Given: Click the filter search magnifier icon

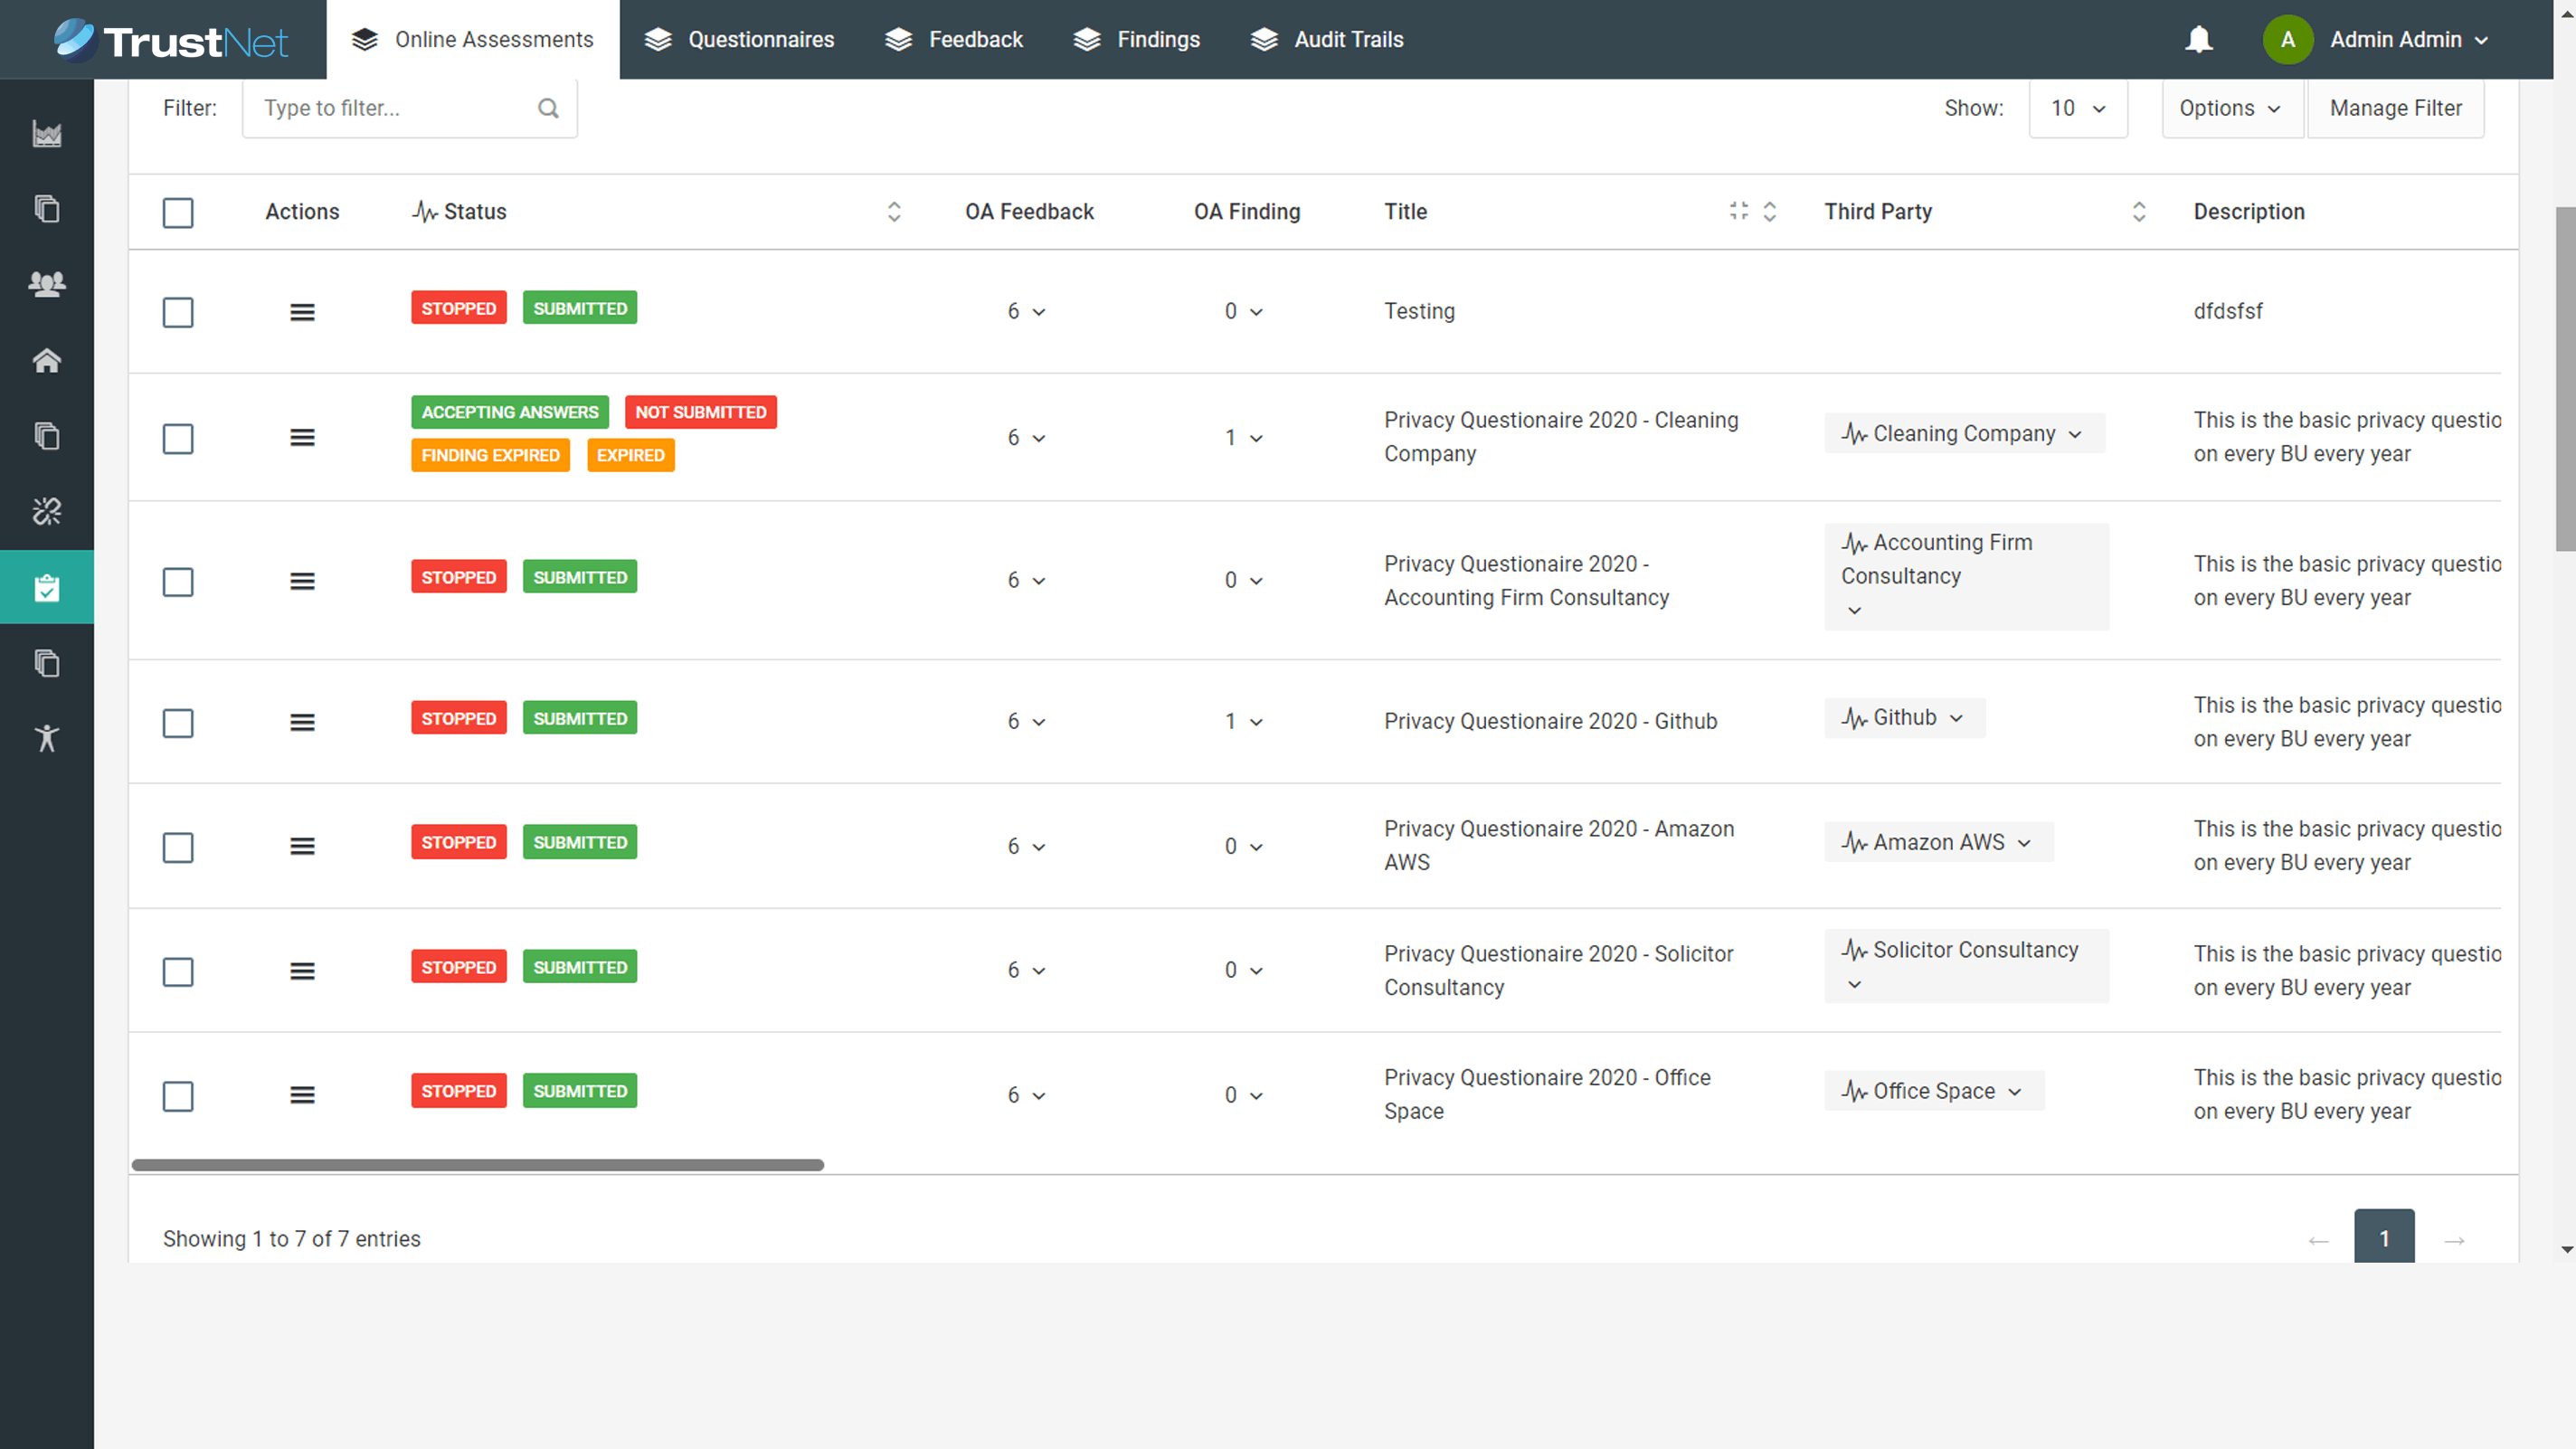Looking at the screenshot, I should [548, 108].
